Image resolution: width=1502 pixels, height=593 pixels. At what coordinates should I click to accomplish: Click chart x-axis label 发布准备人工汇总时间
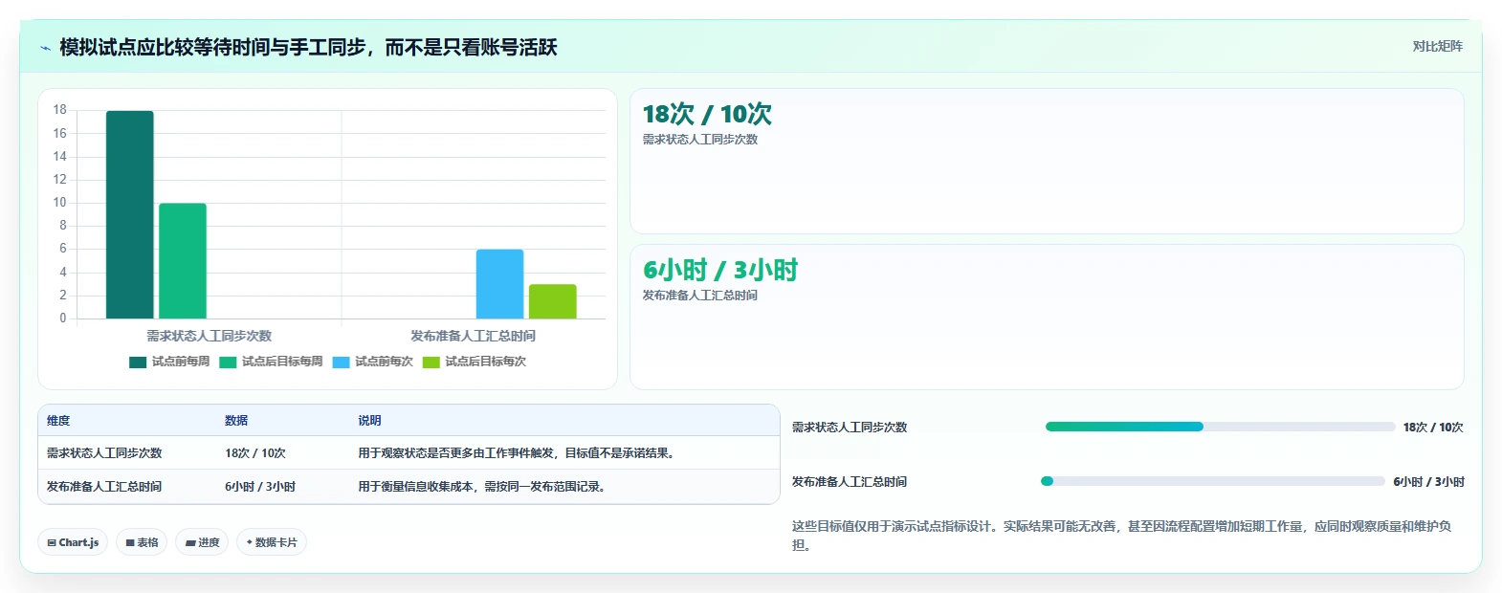(x=473, y=336)
